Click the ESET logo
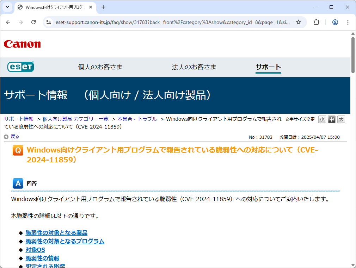 (x=20, y=67)
